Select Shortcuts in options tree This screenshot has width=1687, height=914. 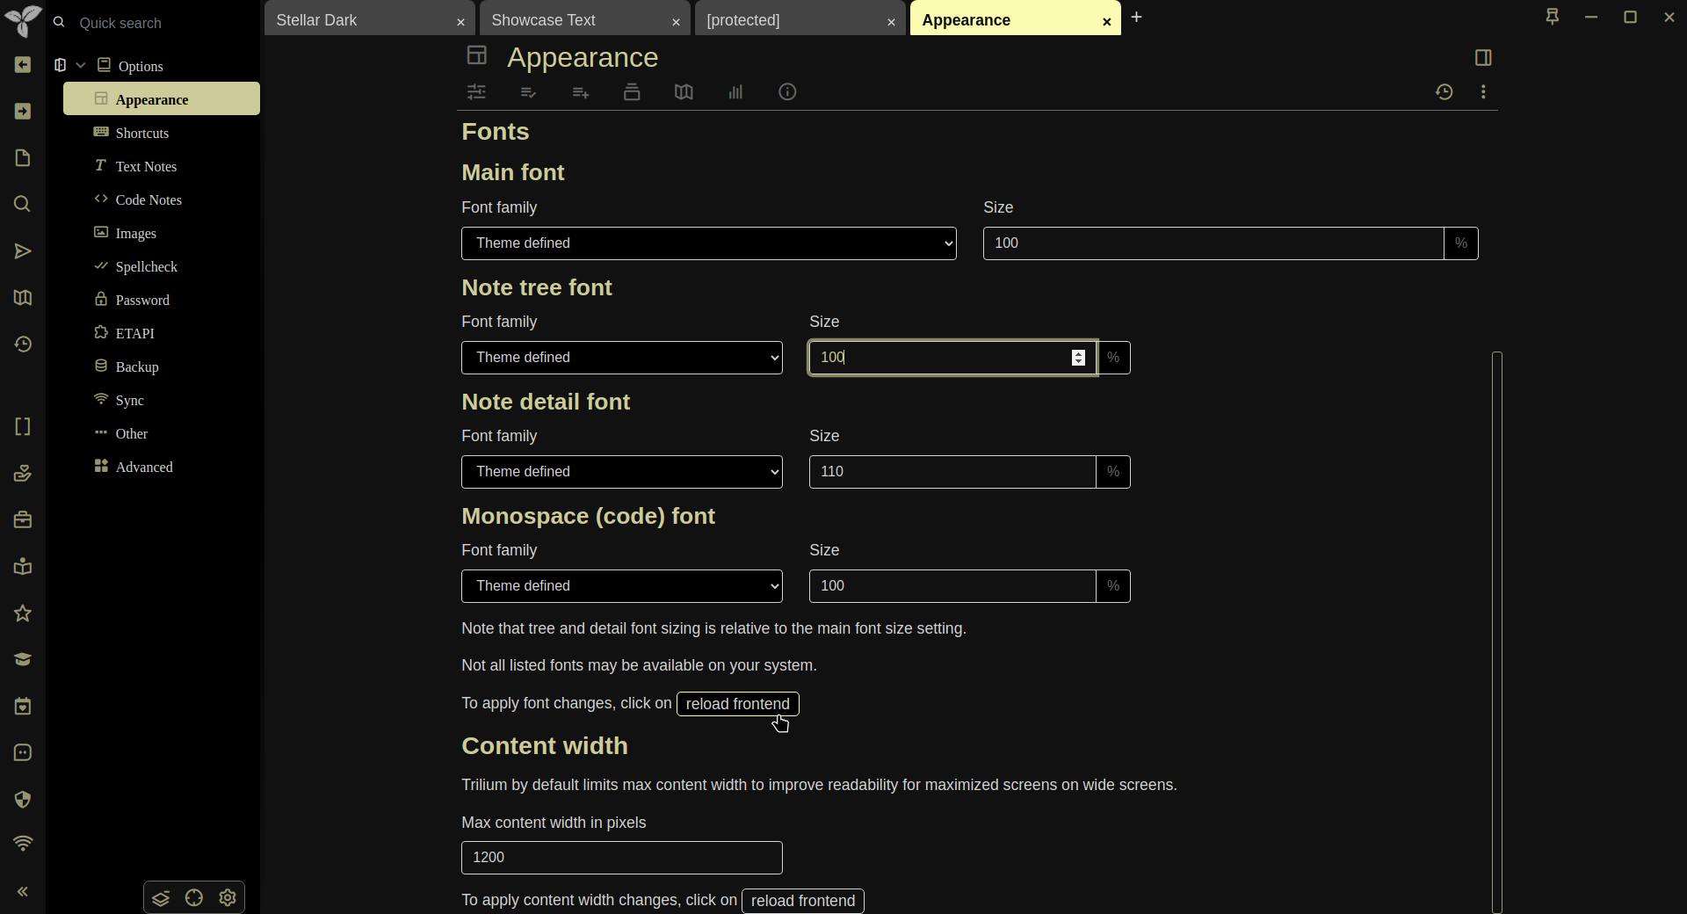pyautogui.click(x=142, y=133)
